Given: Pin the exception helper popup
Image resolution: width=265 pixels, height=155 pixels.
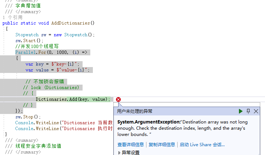Looking at the screenshot, I should tap(248, 111).
